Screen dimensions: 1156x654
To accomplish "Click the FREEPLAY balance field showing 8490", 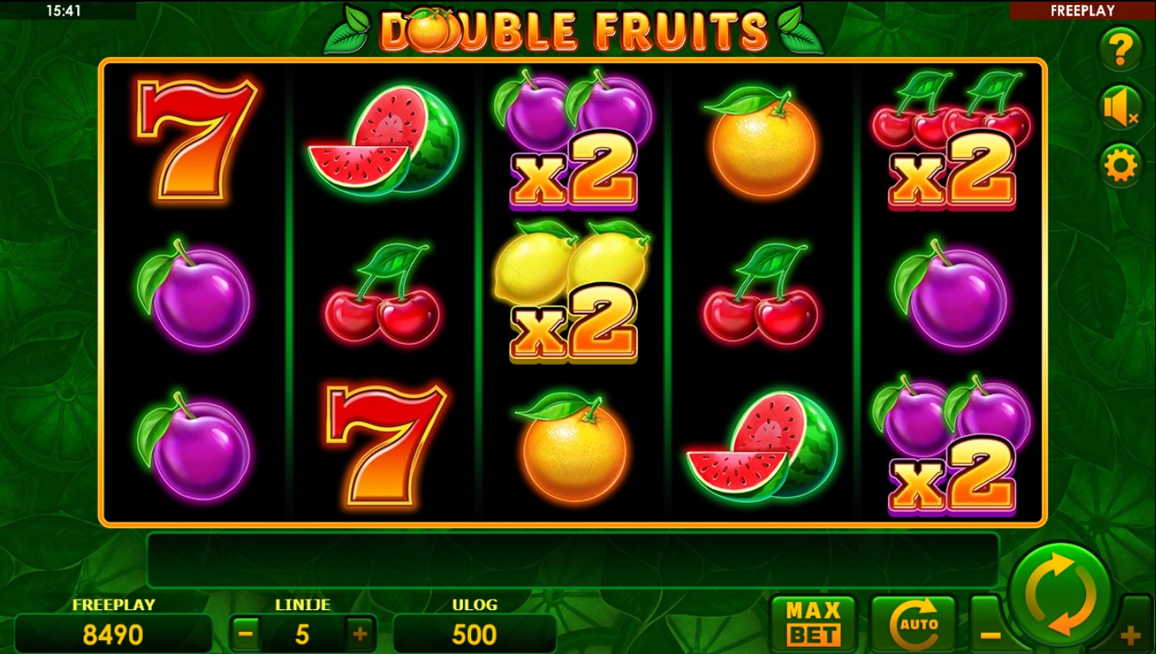I will [x=114, y=634].
